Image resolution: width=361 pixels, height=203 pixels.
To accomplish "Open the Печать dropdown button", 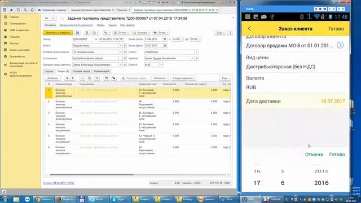I will coord(161,33).
